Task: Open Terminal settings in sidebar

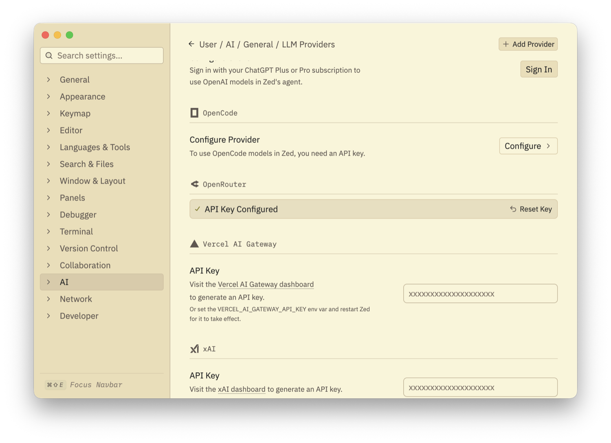Action: (x=102, y=231)
